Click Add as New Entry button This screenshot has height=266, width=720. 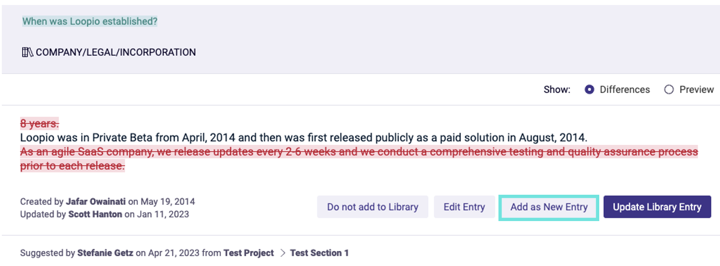549,207
